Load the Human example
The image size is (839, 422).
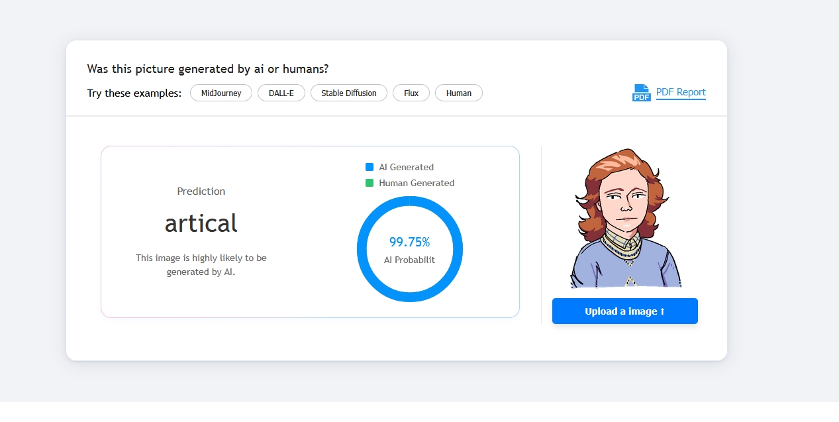tap(459, 93)
